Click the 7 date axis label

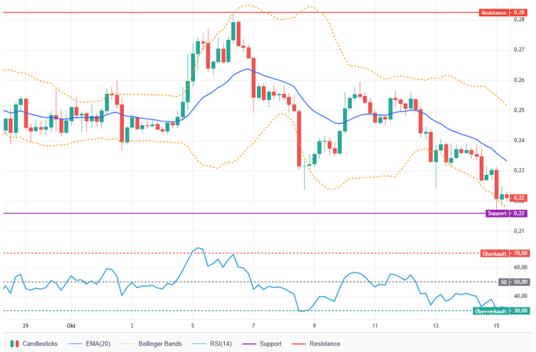point(253,326)
